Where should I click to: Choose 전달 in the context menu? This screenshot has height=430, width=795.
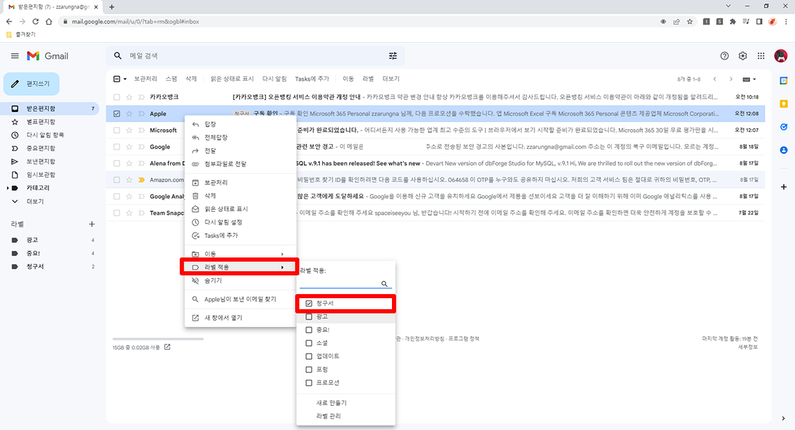point(241,150)
